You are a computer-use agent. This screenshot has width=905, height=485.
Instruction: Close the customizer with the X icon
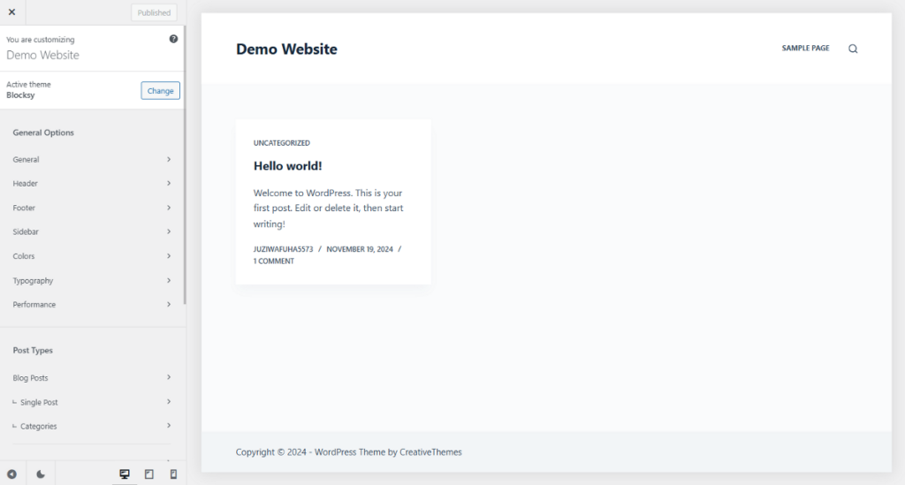12,12
